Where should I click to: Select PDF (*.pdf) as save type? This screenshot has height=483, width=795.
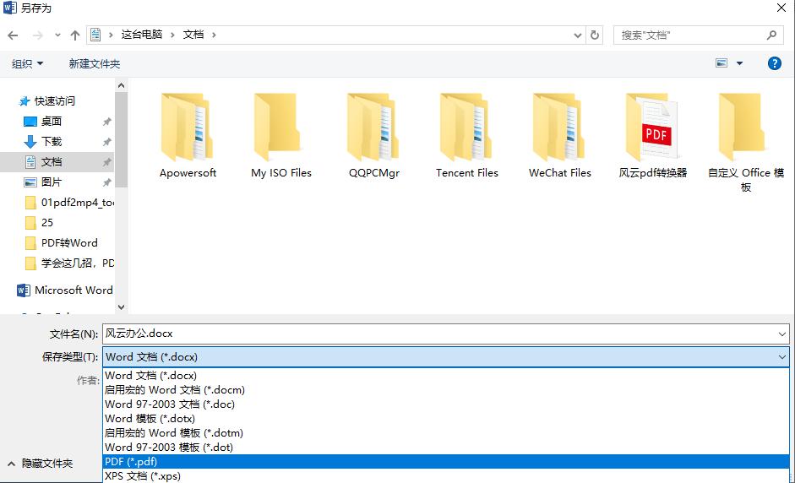point(446,462)
